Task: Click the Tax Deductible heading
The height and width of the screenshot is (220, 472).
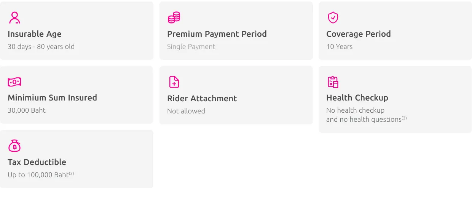Action: (37, 162)
